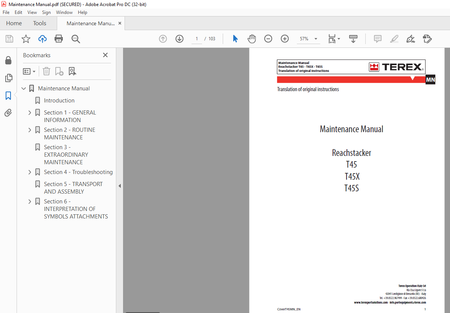Collapse the Maintenance Manual bookmark

[24, 89]
